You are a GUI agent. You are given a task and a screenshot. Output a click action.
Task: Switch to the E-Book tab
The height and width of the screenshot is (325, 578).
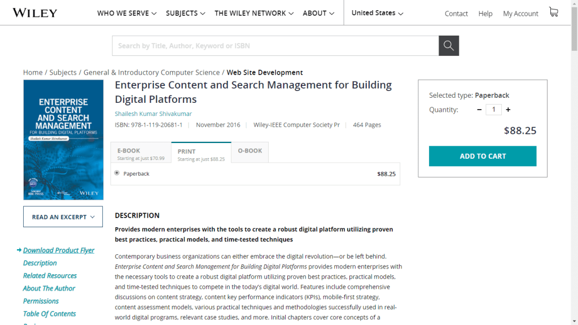pyautogui.click(x=141, y=154)
